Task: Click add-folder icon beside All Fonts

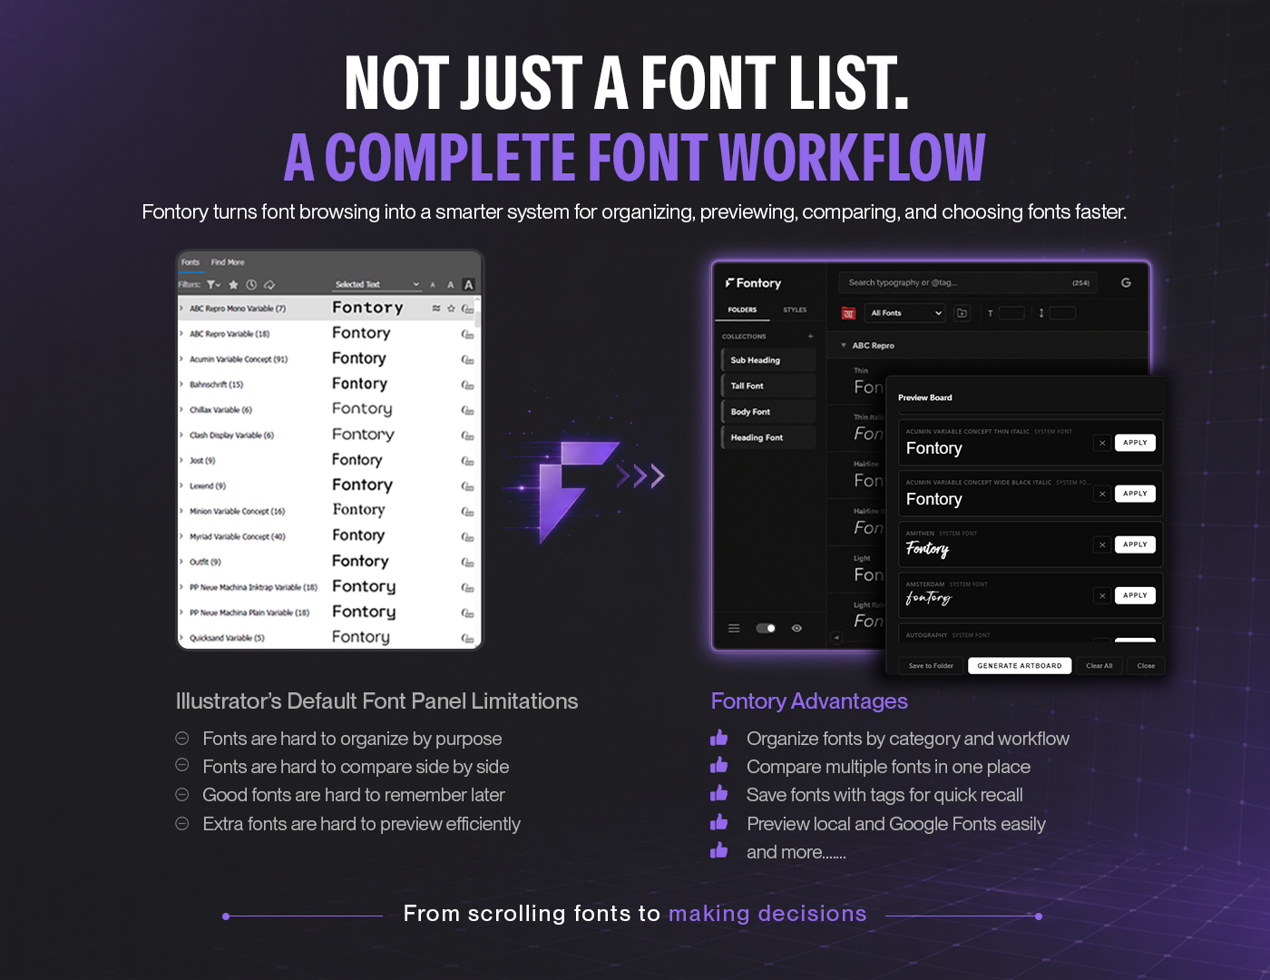Action: 962,313
